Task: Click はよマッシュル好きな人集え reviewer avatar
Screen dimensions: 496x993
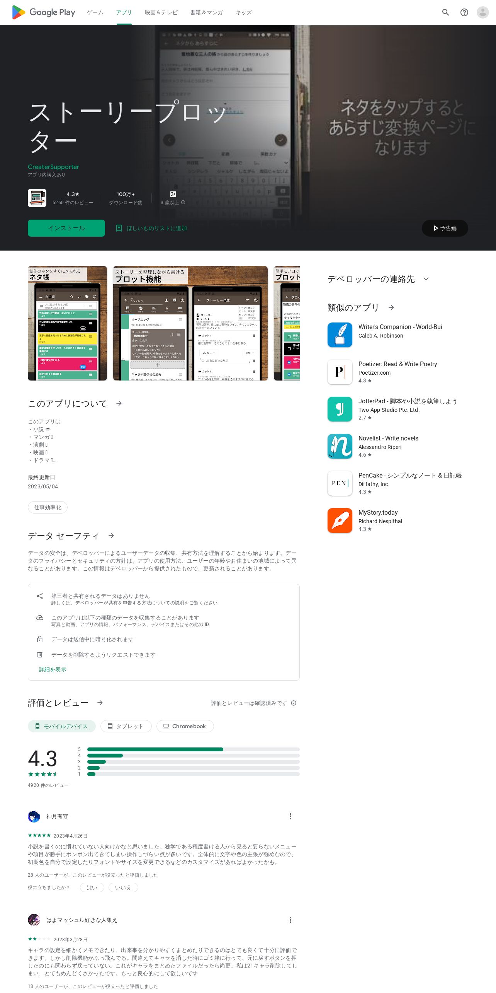Action: [34, 920]
